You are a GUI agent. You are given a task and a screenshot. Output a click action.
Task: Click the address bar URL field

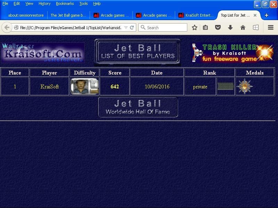pos(71,28)
